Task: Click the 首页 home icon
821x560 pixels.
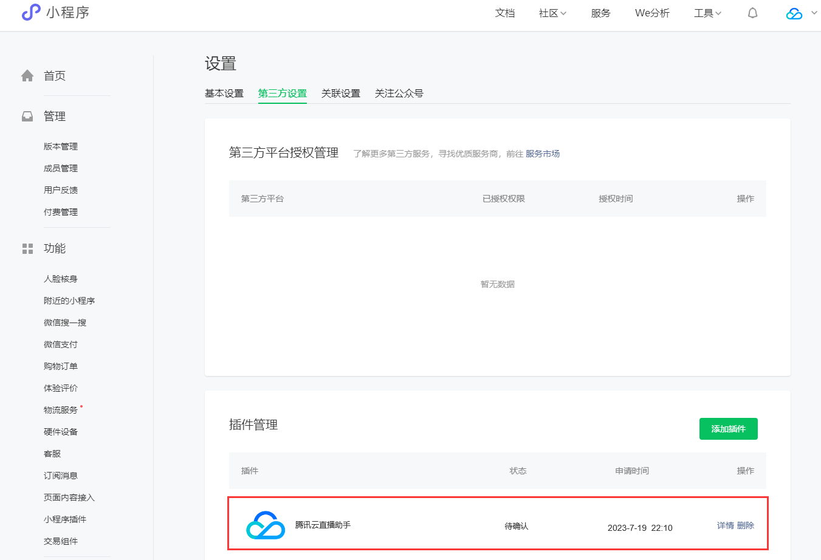Action: click(x=27, y=75)
